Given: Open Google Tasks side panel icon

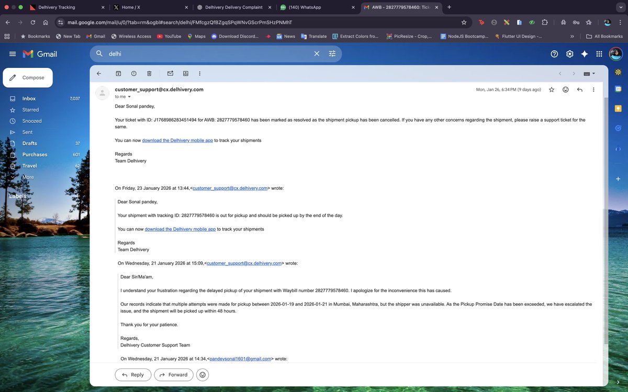Looking at the screenshot, I should (x=618, y=128).
